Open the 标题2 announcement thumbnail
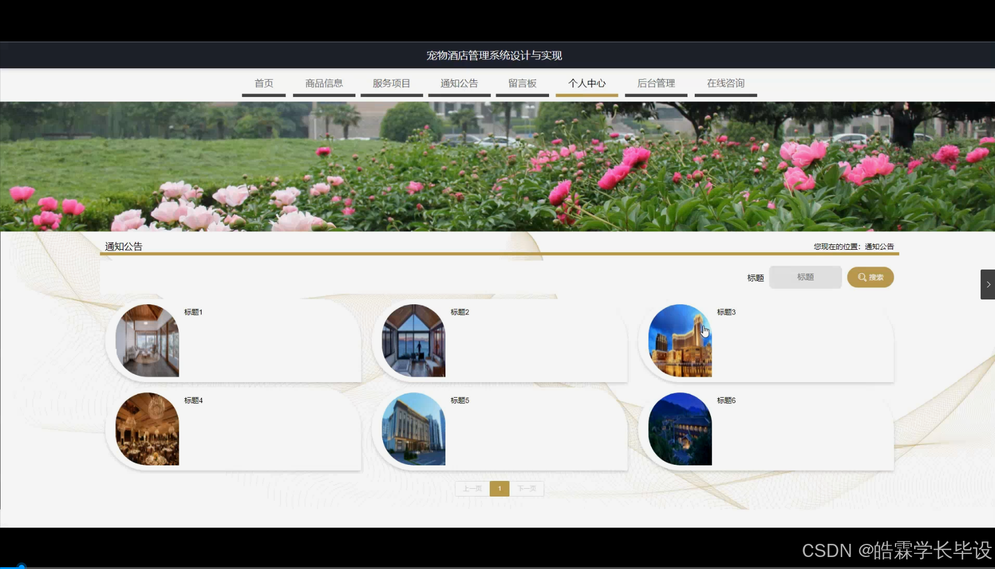This screenshot has height=569, width=995. (414, 340)
